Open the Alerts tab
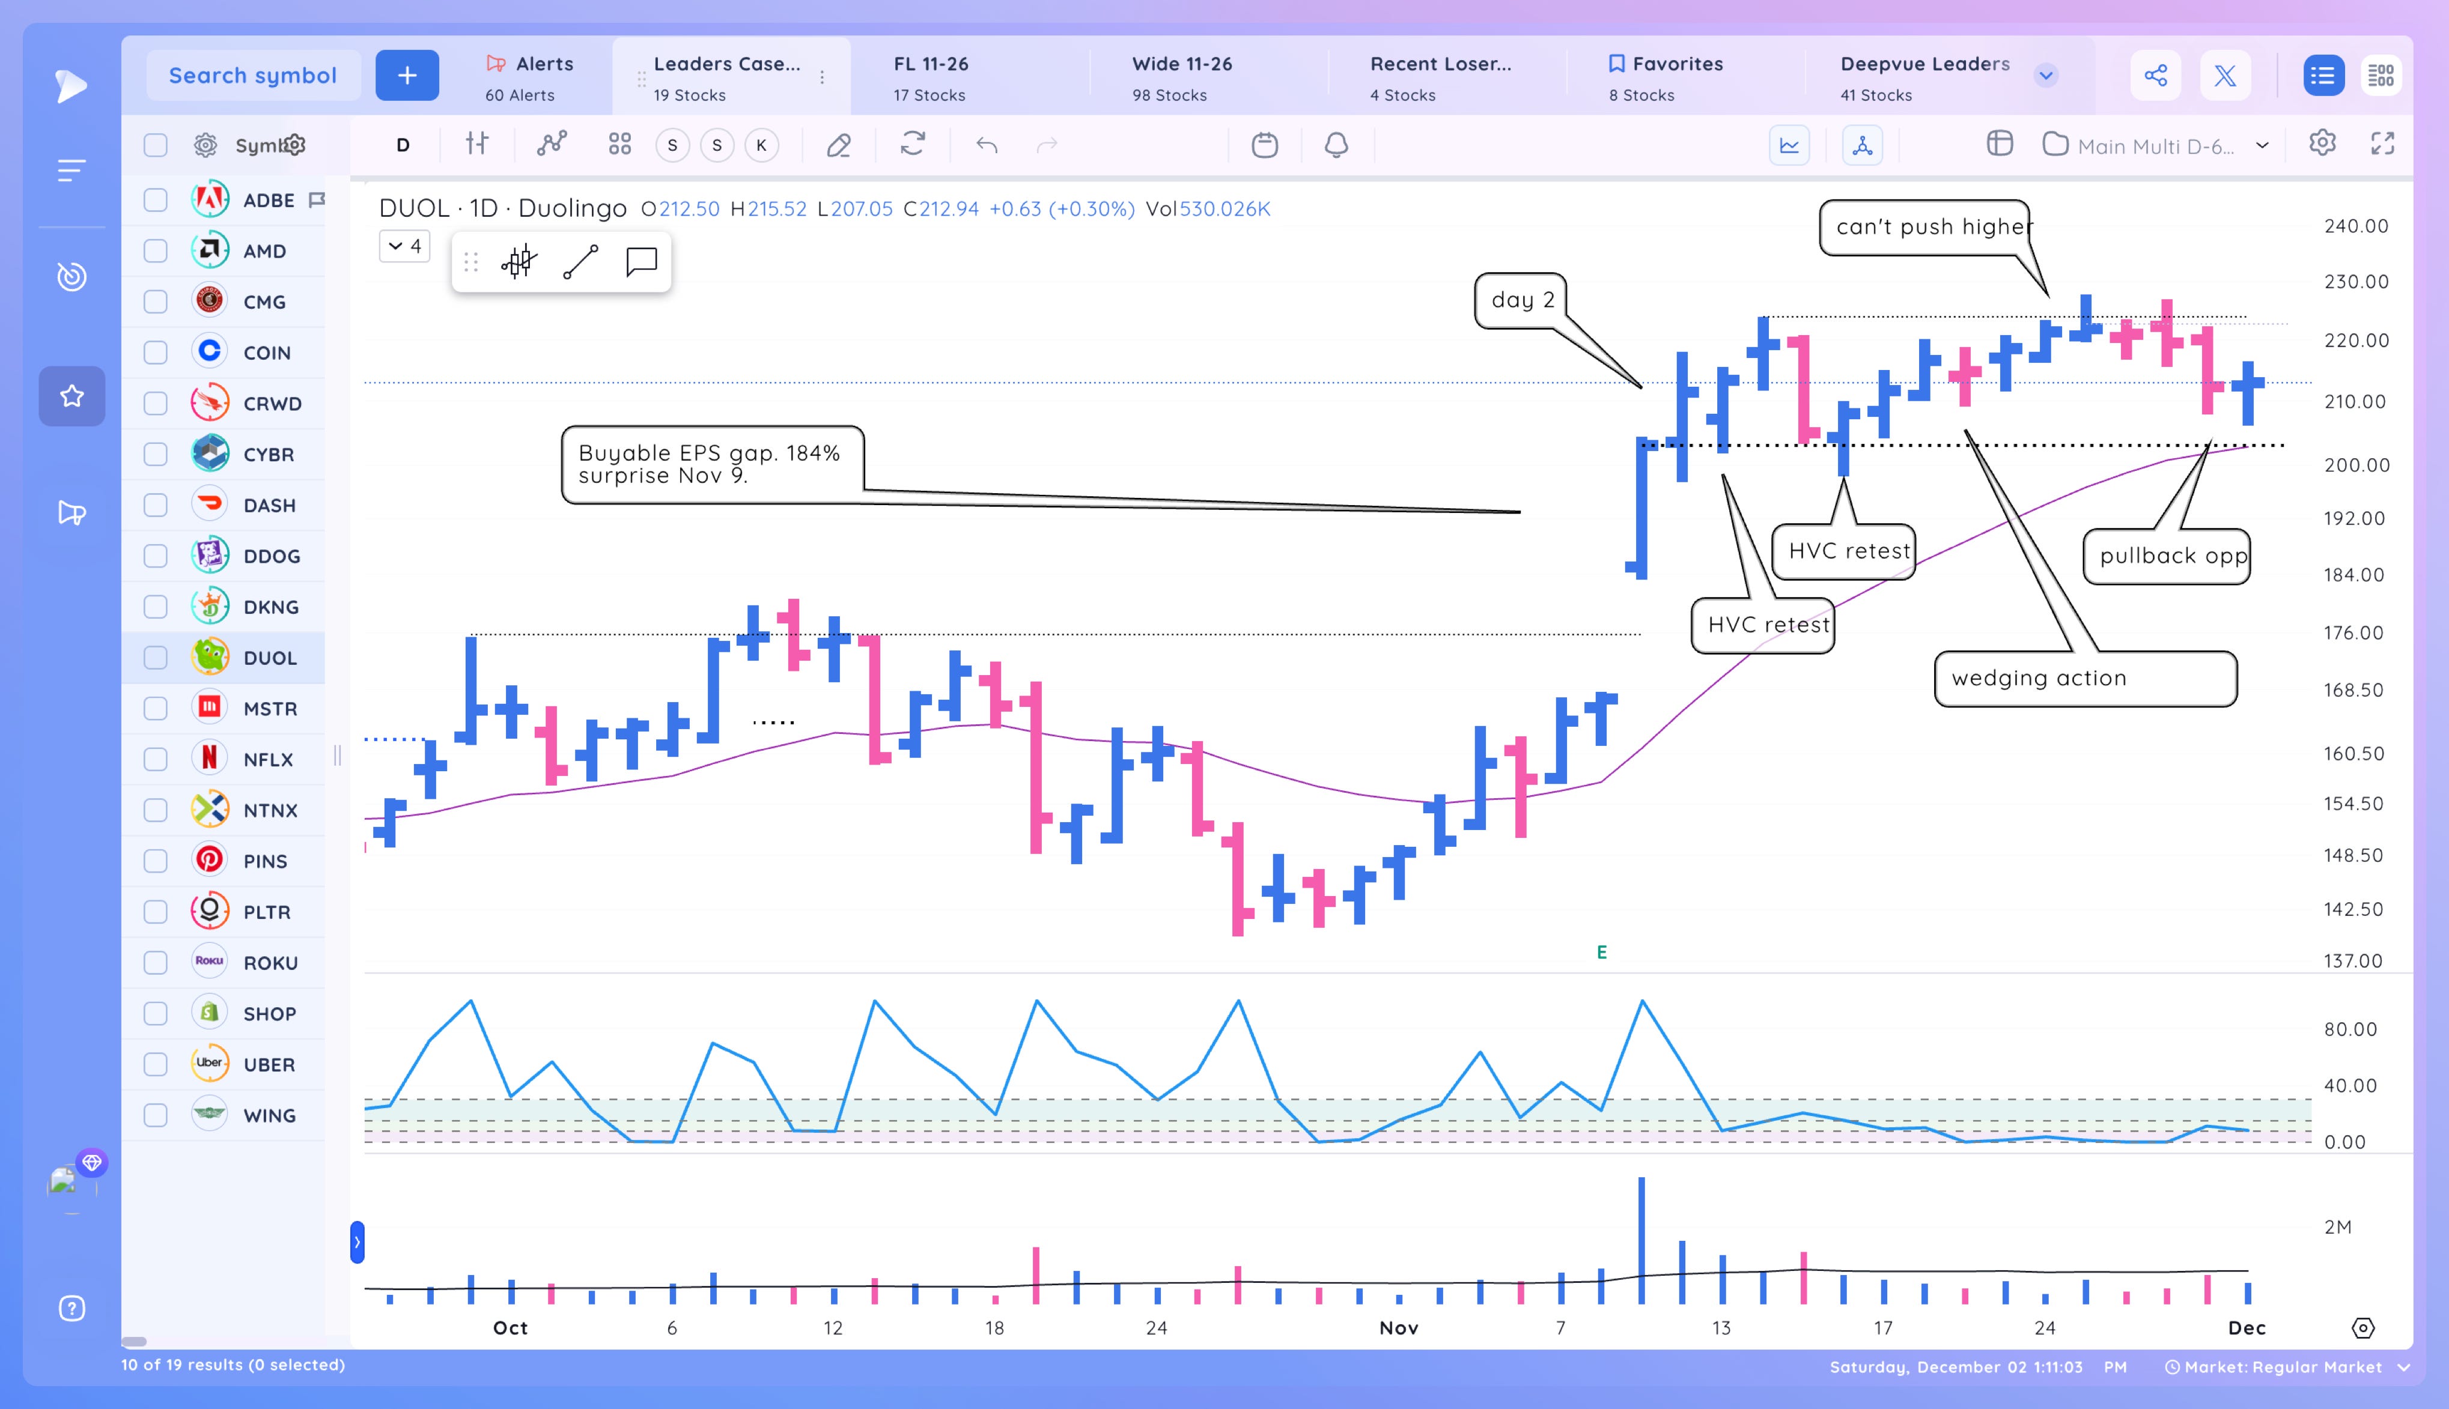 (529, 77)
